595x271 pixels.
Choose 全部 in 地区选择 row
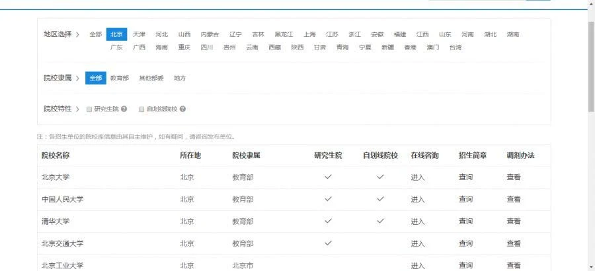tap(96, 34)
